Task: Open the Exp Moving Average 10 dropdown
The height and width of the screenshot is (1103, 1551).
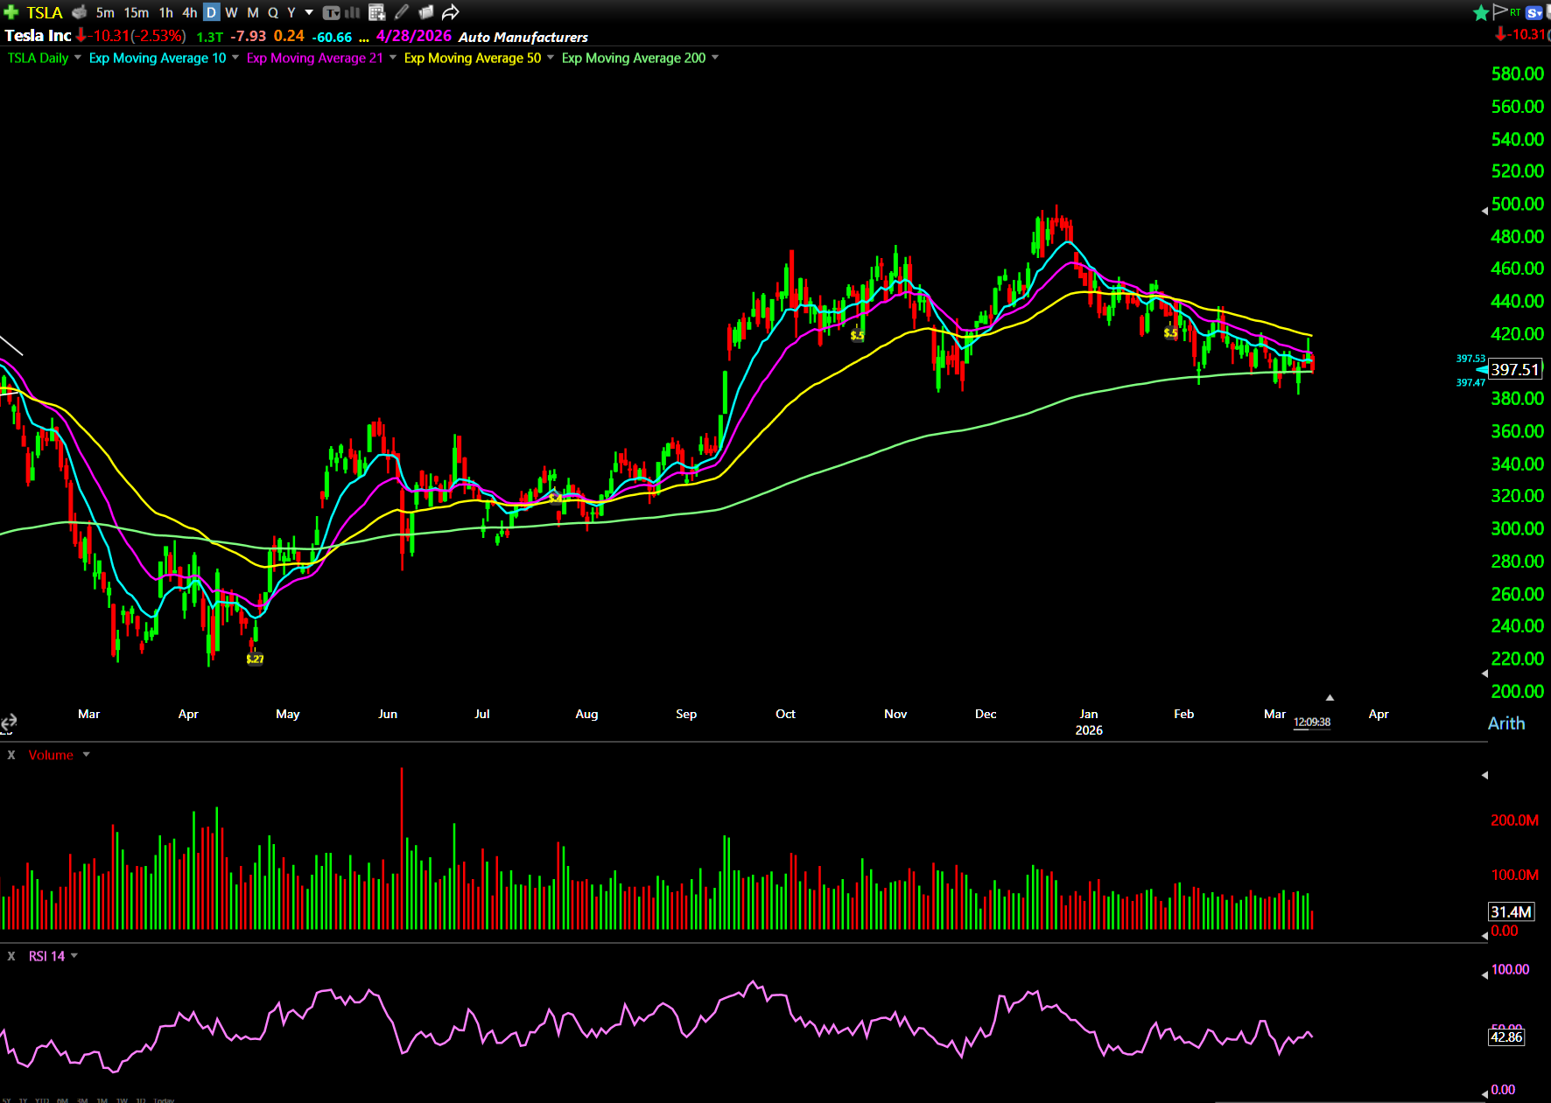Action: [235, 58]
